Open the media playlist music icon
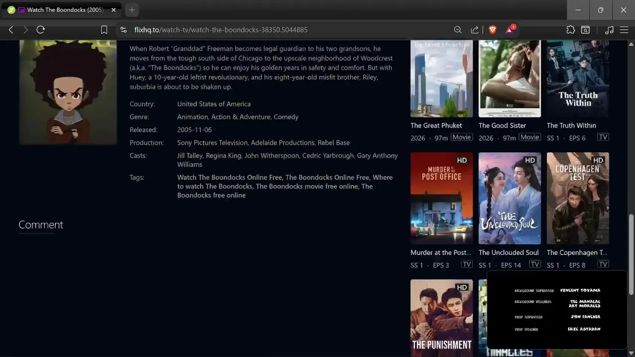Viewport: 635px width, 357px height. [x=609, y=30]
